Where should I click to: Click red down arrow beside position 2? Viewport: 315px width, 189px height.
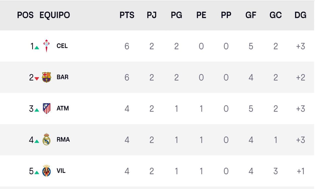pyautogui.click(x=37, y=79)
